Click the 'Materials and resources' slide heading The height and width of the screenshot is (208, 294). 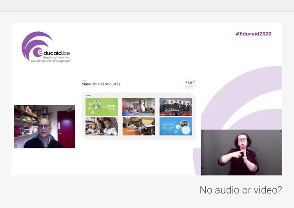(x=101, y=84)
